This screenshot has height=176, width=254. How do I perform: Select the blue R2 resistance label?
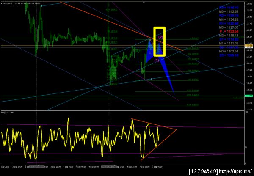click(229, 16)
